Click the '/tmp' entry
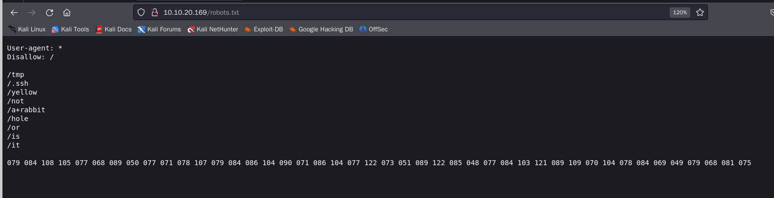The height and width of the screenshot is (198, 774). tap(16, 74)
